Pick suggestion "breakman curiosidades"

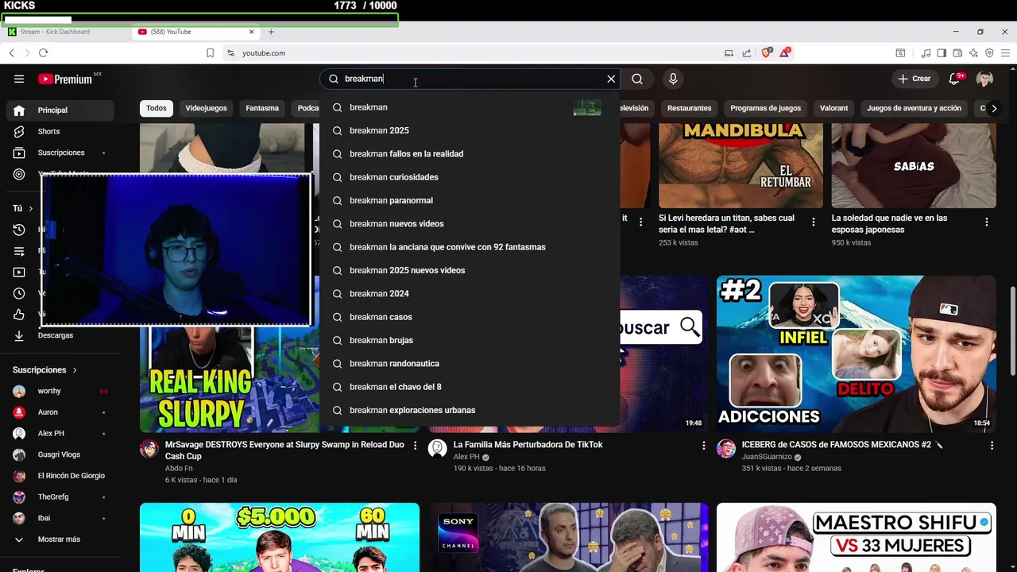470,177
